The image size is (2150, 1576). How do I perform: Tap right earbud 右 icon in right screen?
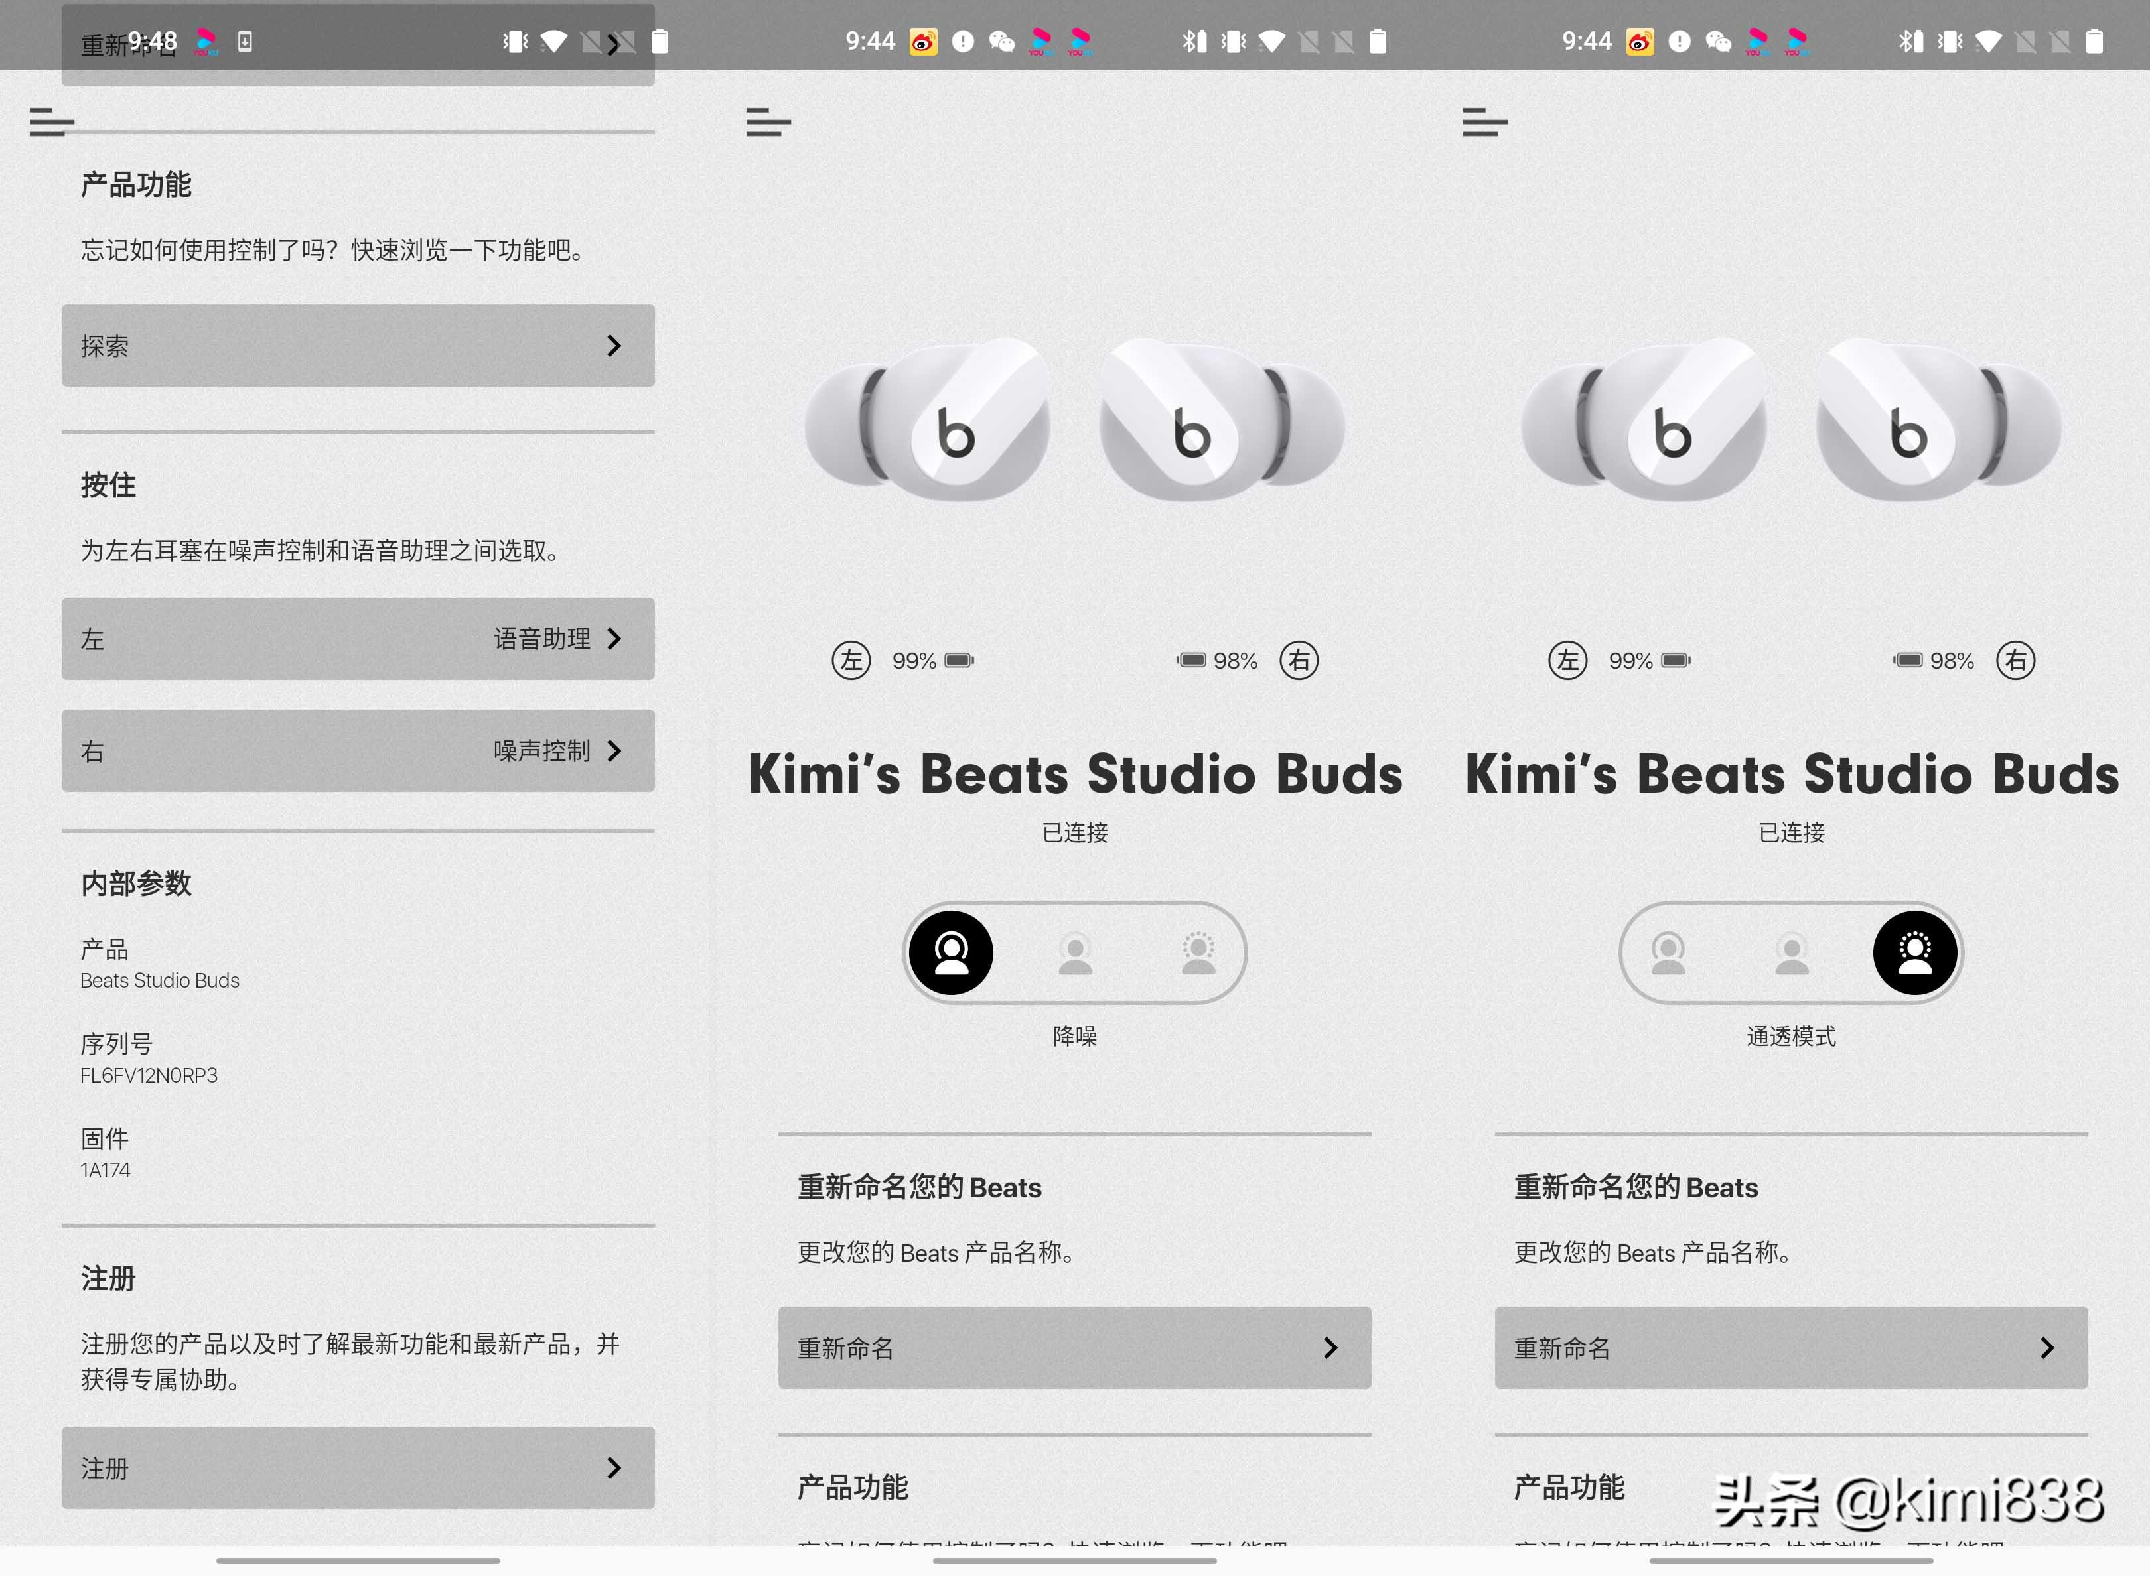(x=2015, y=660)
